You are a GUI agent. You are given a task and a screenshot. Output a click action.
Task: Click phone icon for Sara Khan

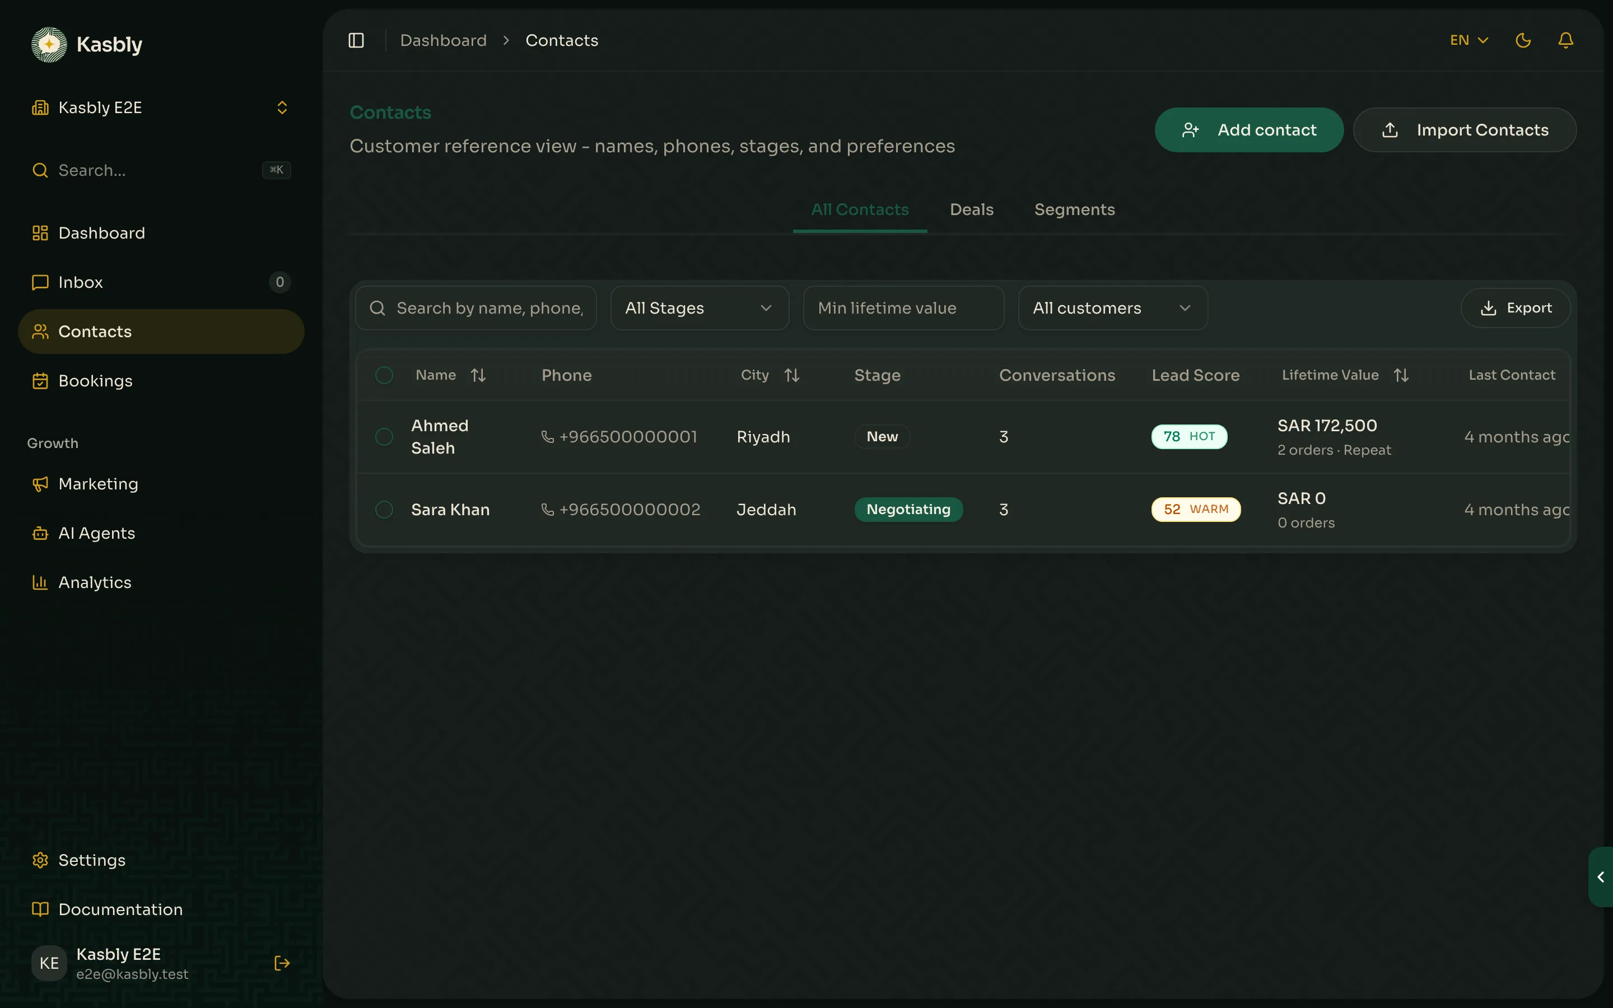tap(547, 510)
